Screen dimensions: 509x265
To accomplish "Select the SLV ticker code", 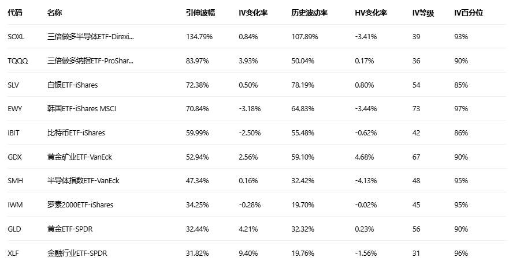I will tap(13, 85).
